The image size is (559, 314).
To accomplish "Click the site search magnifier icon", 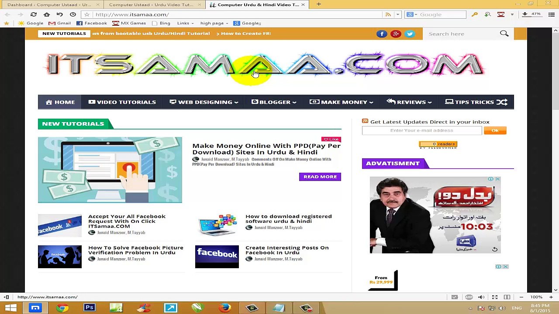I will 504,34.
